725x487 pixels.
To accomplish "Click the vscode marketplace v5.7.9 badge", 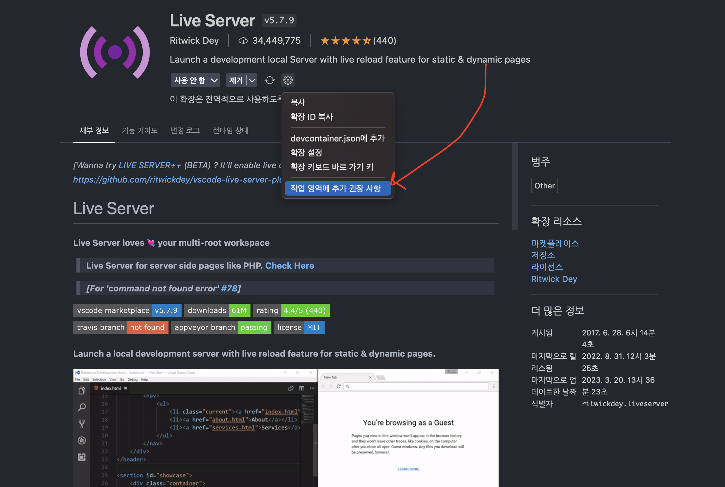I will (x=127, y=310).
